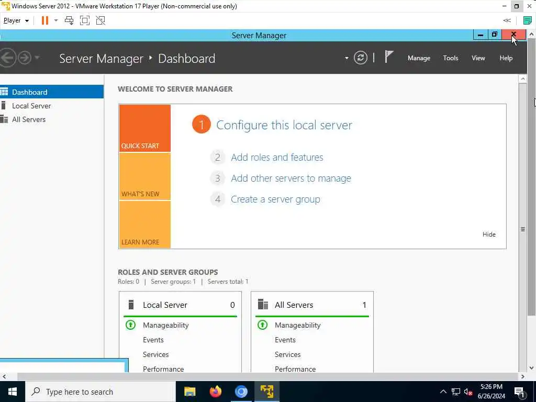Open Firefox from the taskbar
This screenshot has height=402, width=536.
215,392
